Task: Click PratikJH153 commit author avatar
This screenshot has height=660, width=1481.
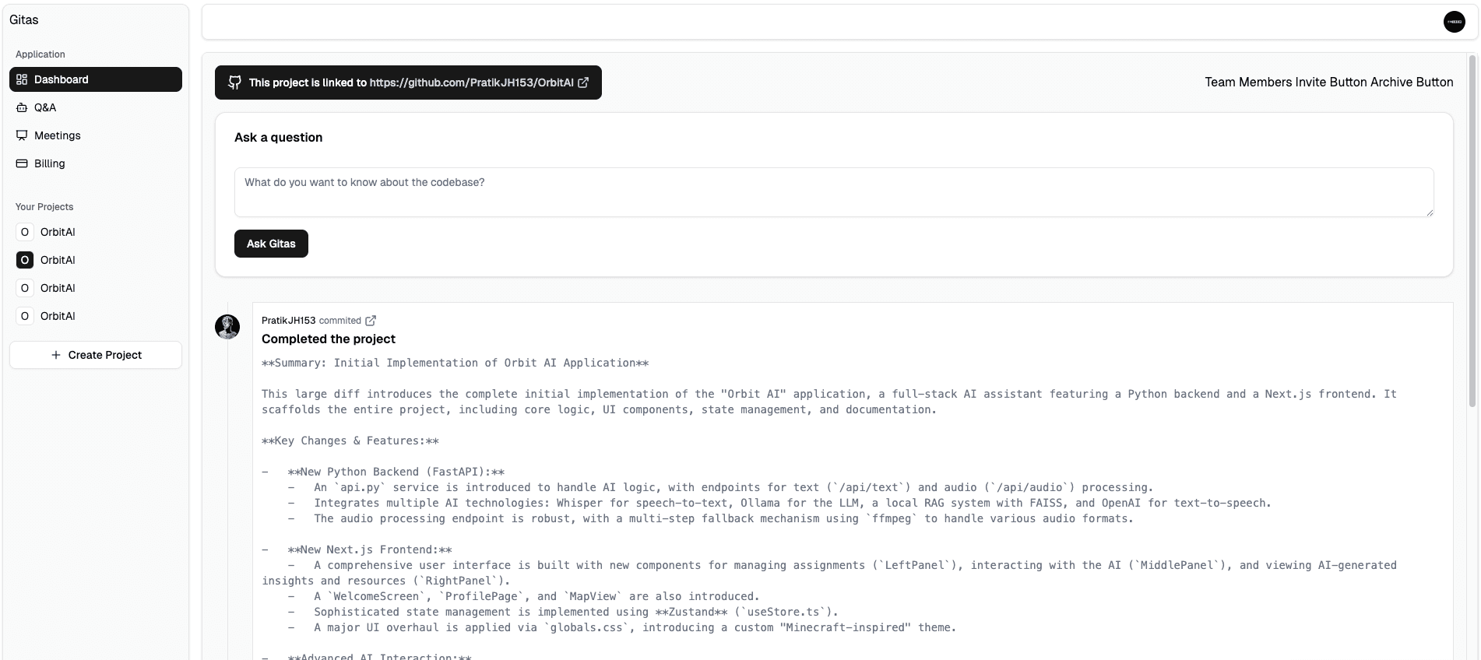Action: (227, 327)
